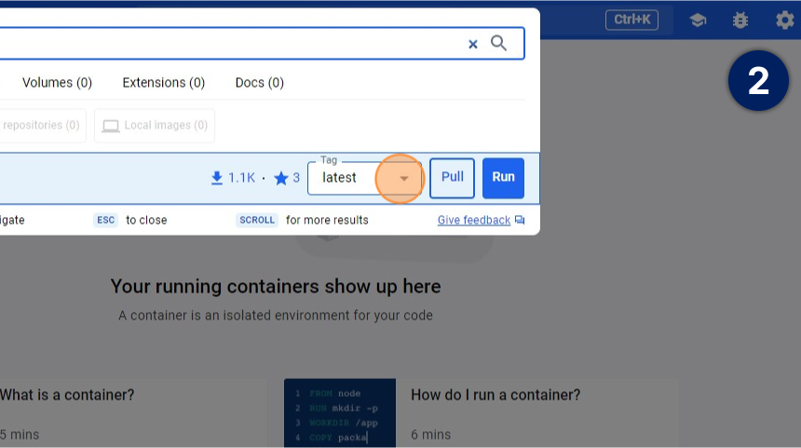Open Settings with the gear icon
This screenshot has height=448, width=801.
click(x=784, y=20)
